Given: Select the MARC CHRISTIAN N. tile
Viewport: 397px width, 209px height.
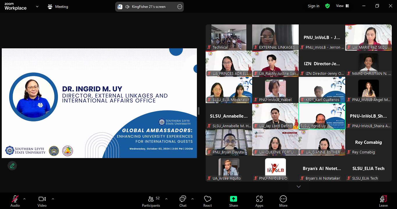Looking at the screenshot, I should click(x=368, y=64).
